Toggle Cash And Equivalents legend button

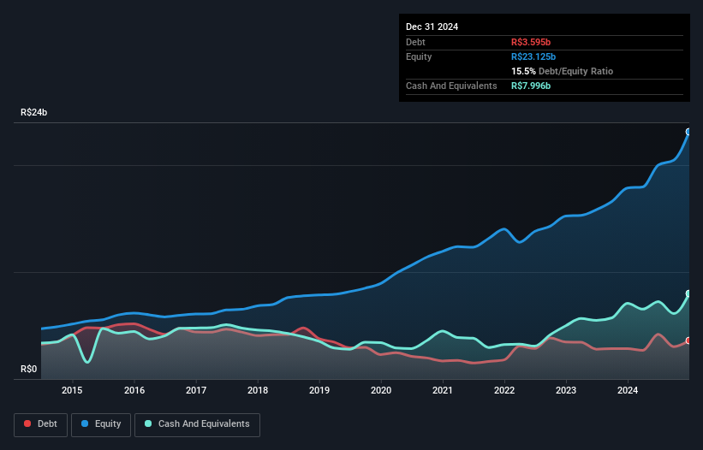tap(197, 424)
